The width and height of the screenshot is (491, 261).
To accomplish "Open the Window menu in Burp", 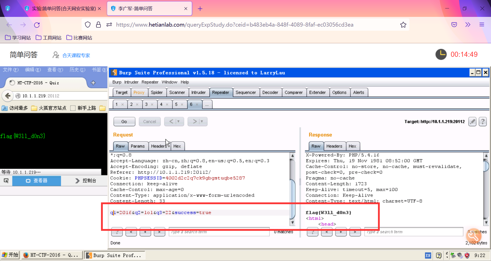I will coord(169,82).
